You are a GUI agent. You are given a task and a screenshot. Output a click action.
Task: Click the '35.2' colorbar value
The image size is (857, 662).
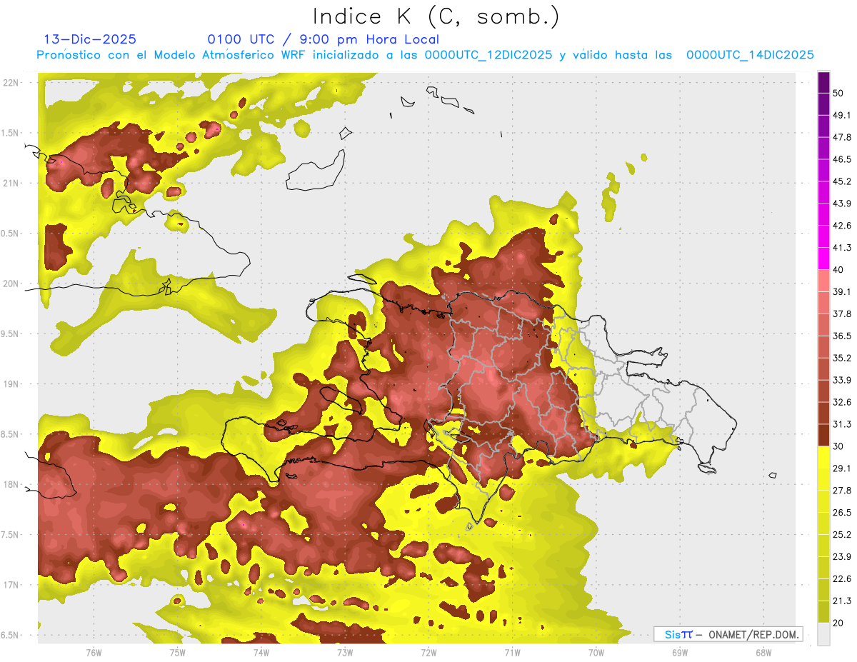click(842, 358)
